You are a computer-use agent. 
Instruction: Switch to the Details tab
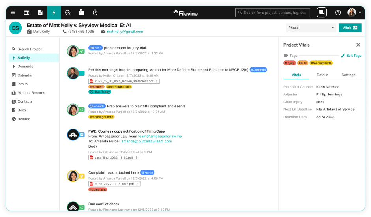point(322,75)
